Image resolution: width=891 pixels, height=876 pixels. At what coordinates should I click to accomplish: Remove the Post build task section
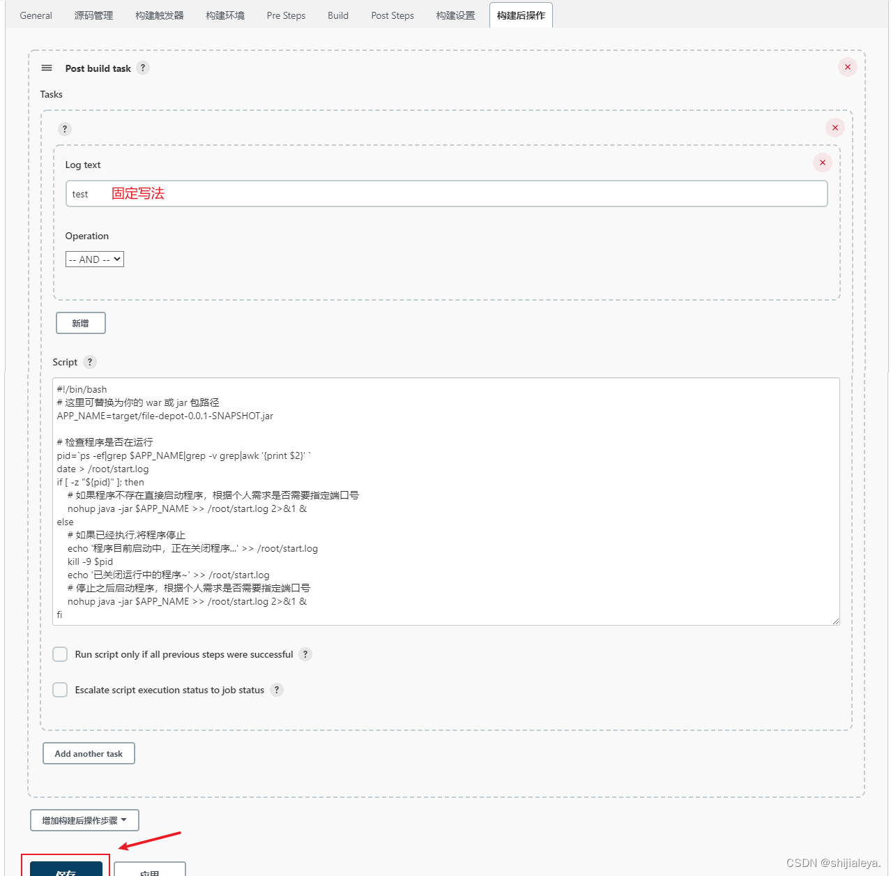coord(848,67)
